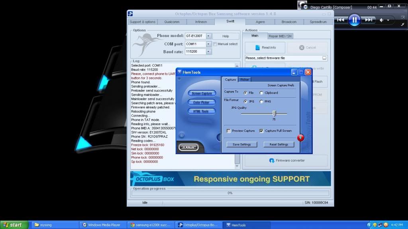Image resolution: width=408 pixels, height=229 pixels.
Task: Click the operation progress bar
Action: (230, 193)
